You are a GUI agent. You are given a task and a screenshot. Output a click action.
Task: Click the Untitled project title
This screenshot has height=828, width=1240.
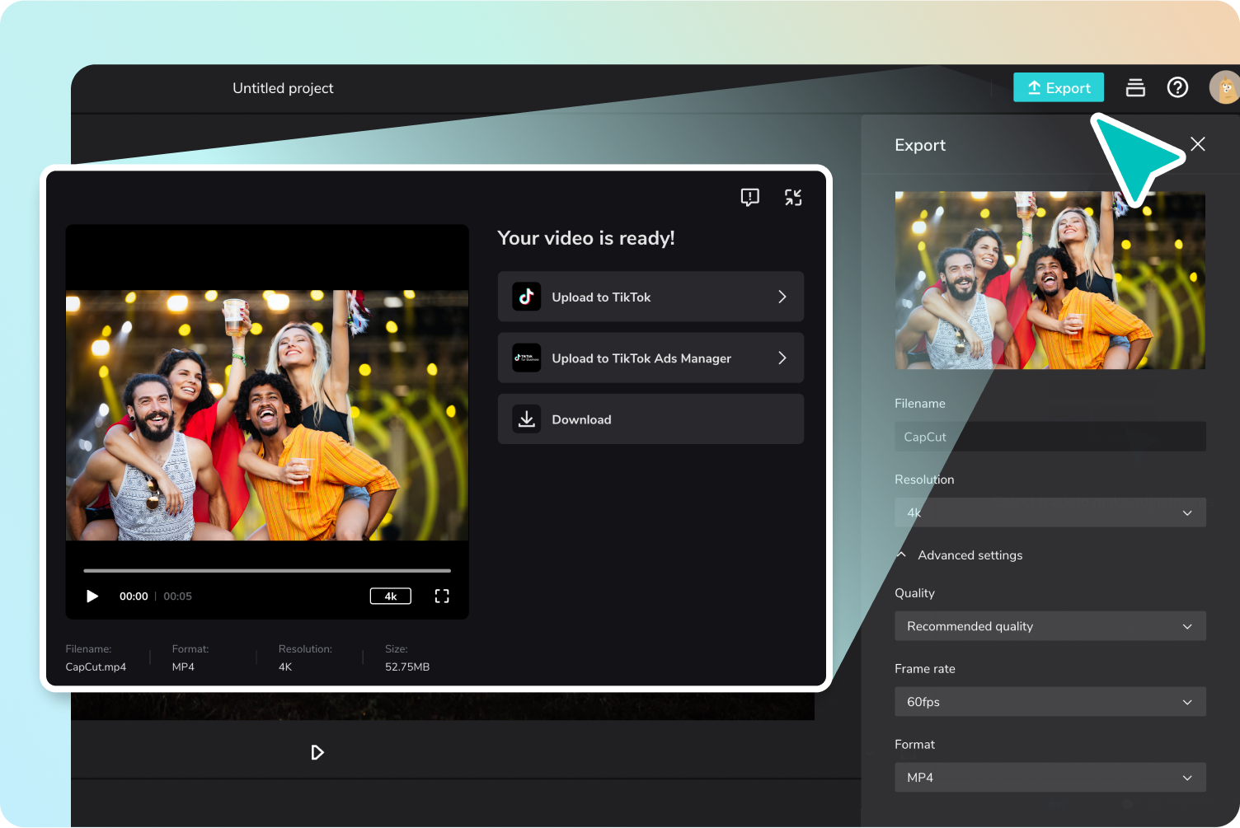tap(283, 88)
